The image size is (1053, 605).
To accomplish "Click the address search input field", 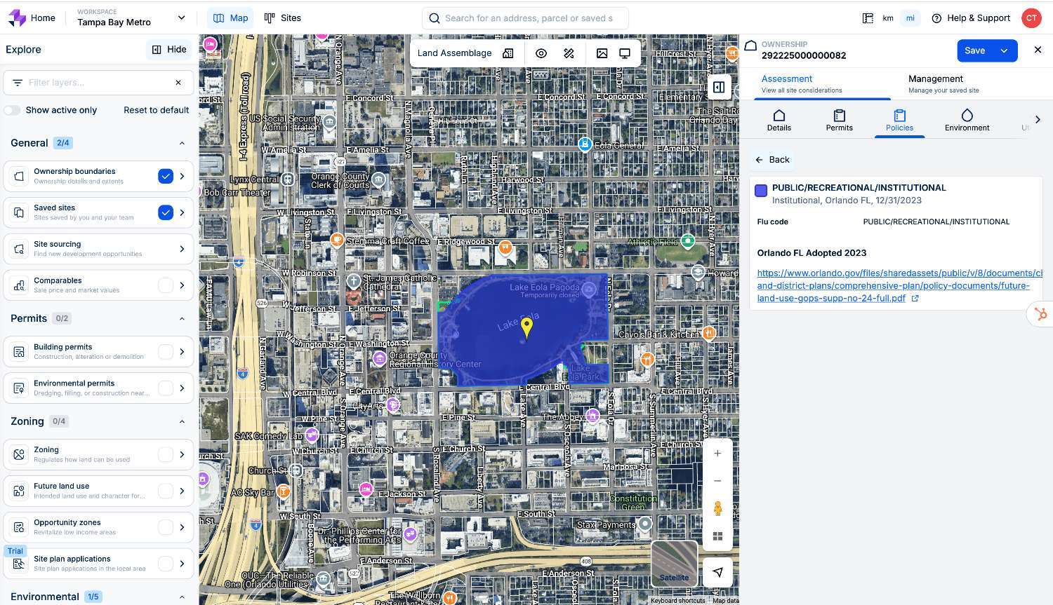I will point(526,18).
